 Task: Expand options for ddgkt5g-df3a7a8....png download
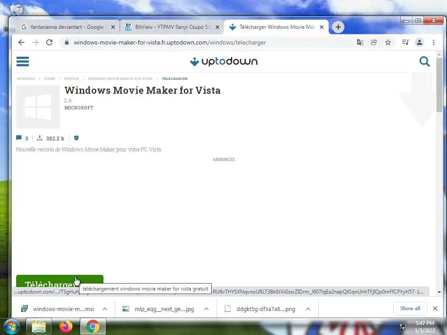tap(308, 309)
